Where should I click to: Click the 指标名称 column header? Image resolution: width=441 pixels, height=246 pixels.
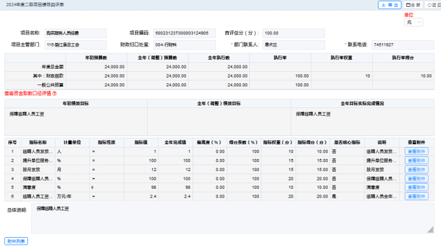[38, 142]
